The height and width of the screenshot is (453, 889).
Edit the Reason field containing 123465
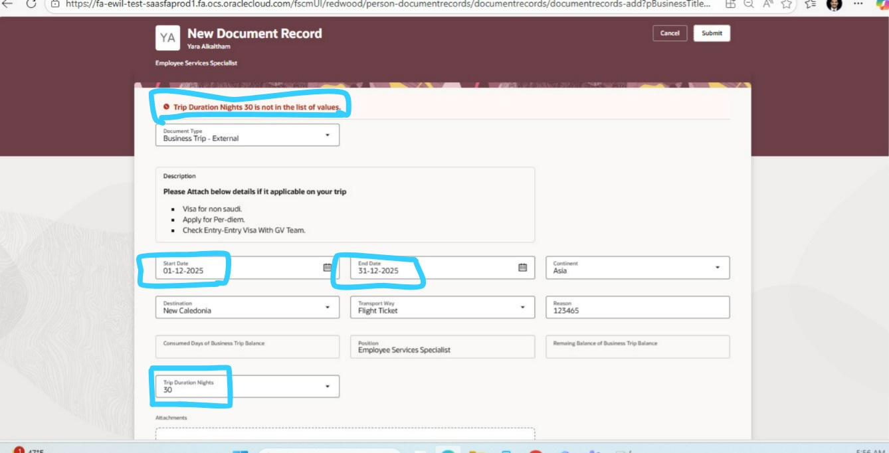pyautogui.click(x=638, y=307)
